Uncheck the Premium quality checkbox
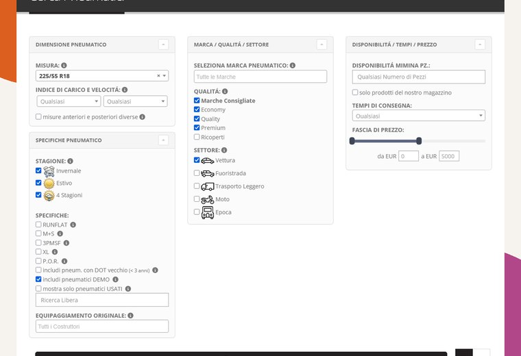The height and width of the screenshot is (356, 521). click(197, 127)
